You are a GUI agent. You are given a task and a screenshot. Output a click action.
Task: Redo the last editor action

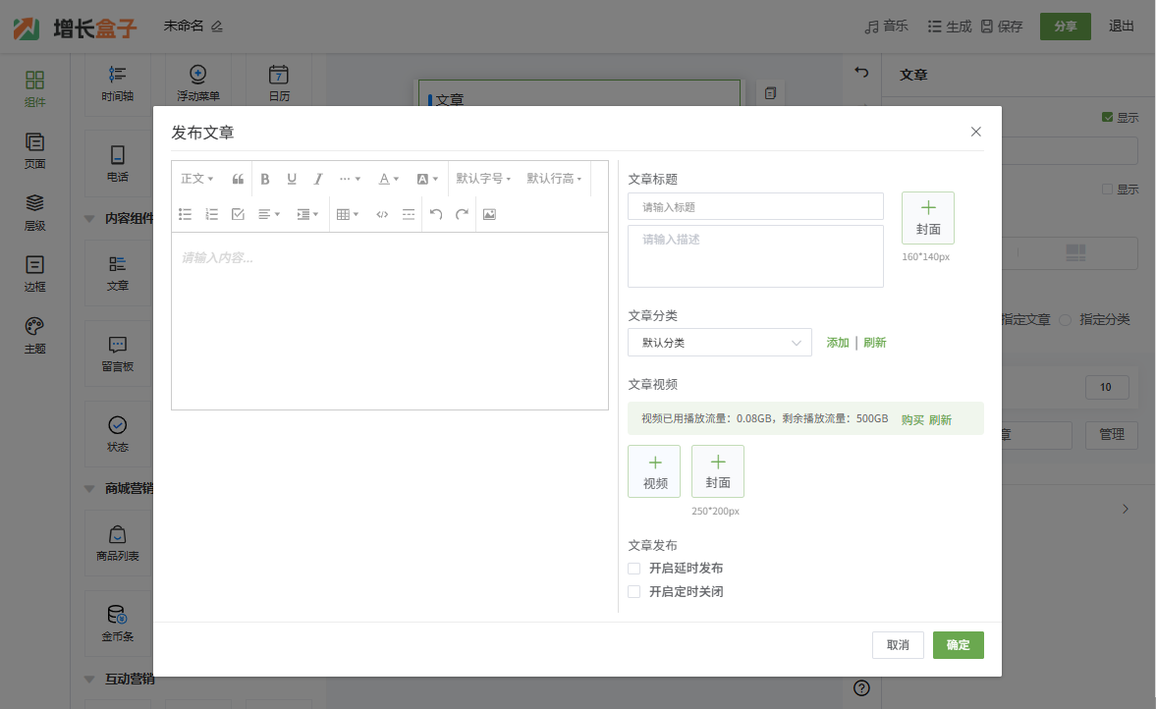(x=462, y=214)
